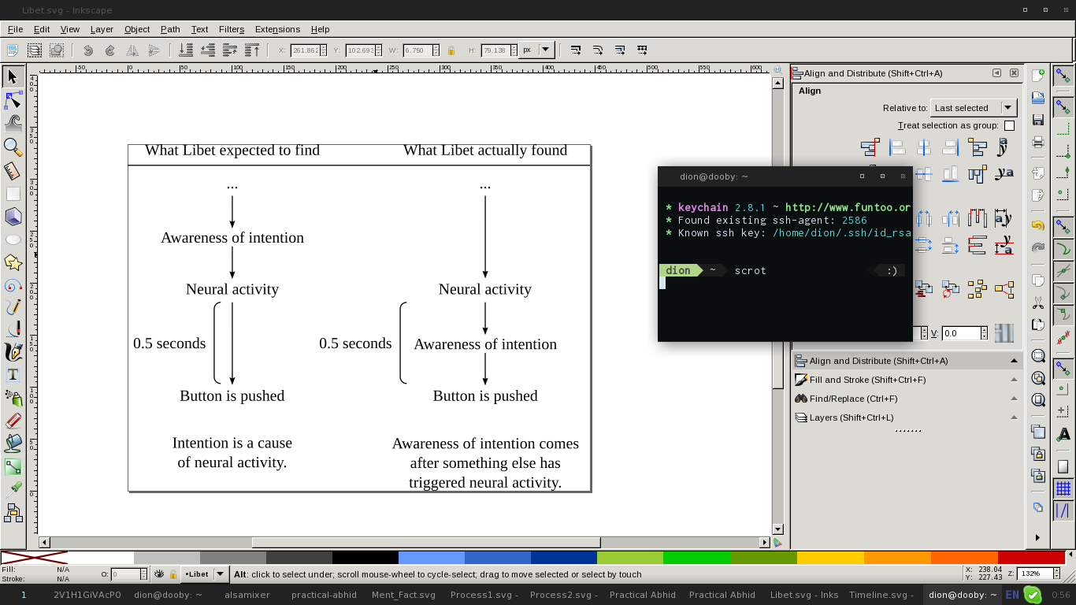This screenshot has width=1076, height=605.
Task: Open the Filters menu
Action: tap(232, 29)
